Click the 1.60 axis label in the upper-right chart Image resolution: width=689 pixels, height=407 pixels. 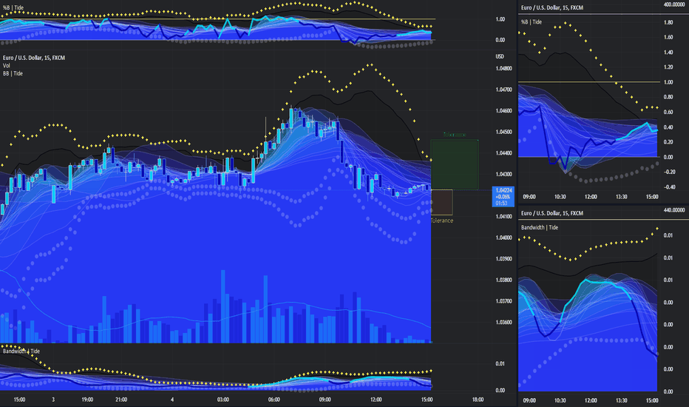click(668, 38)
